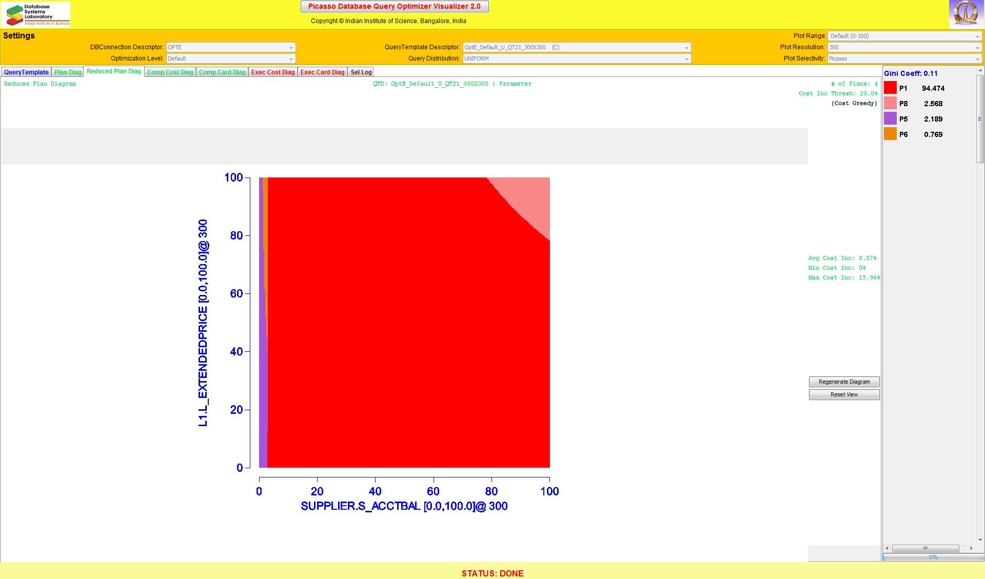Click the legend panel horizontal scrollbar
The height and width of the screenshot is (579, 985).
925,548
